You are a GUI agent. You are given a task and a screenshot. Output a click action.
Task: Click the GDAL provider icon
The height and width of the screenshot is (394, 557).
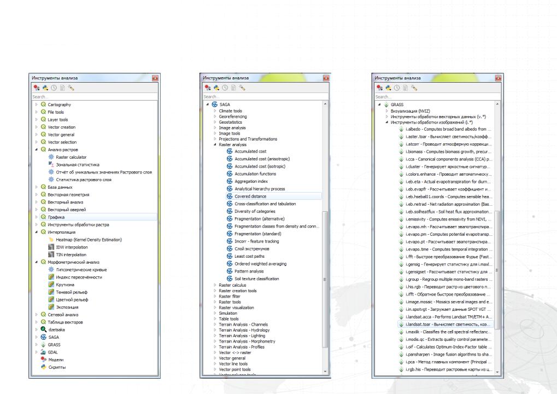click(43, 352)
